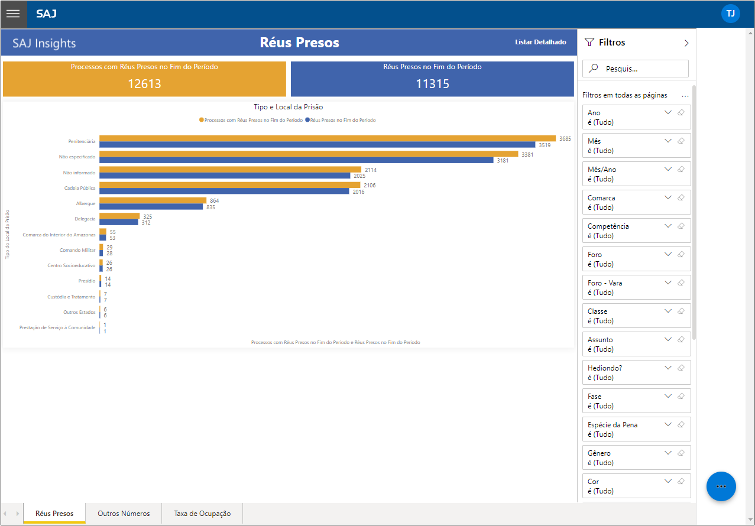Clear the Cor filter with the eraser
Screen dimensions: 755x526
[681, 481]
